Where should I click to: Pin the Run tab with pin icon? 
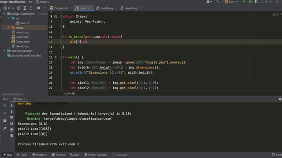(5, 128)
